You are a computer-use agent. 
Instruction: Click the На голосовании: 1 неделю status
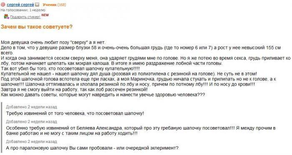[x=23, y=10]
